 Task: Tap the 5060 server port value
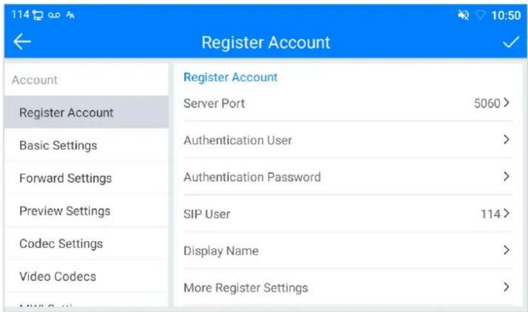pos(487,103)
